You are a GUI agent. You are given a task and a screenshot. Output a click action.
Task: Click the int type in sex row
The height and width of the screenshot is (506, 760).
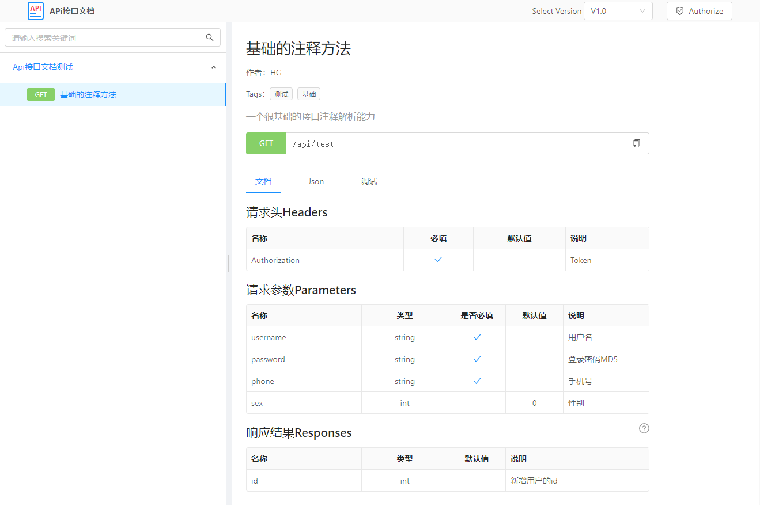click(404, 403)
